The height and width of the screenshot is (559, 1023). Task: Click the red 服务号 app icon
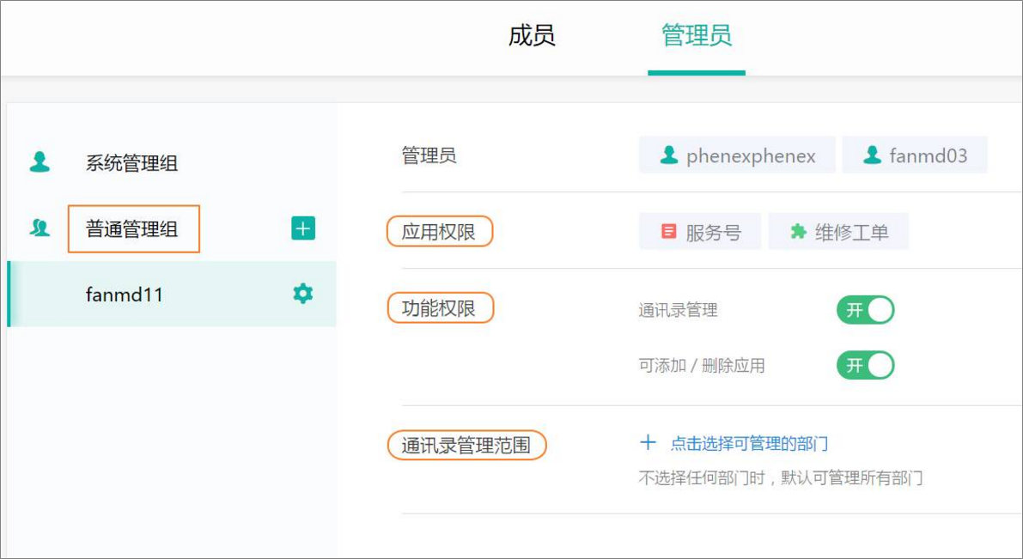click(x=668, y=232)
